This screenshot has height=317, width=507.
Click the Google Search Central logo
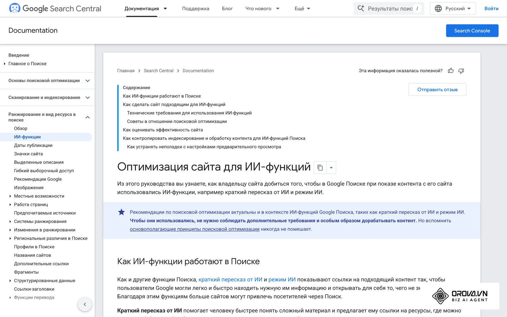coord(55,9)
